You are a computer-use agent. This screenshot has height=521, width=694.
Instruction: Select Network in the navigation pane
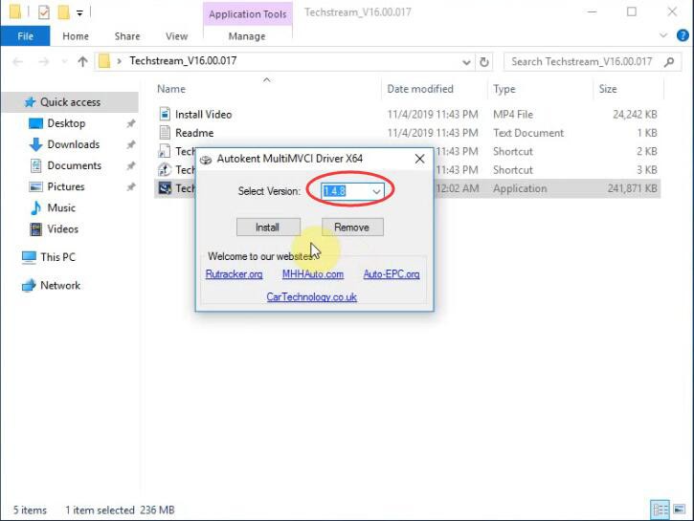coord(60,286)
